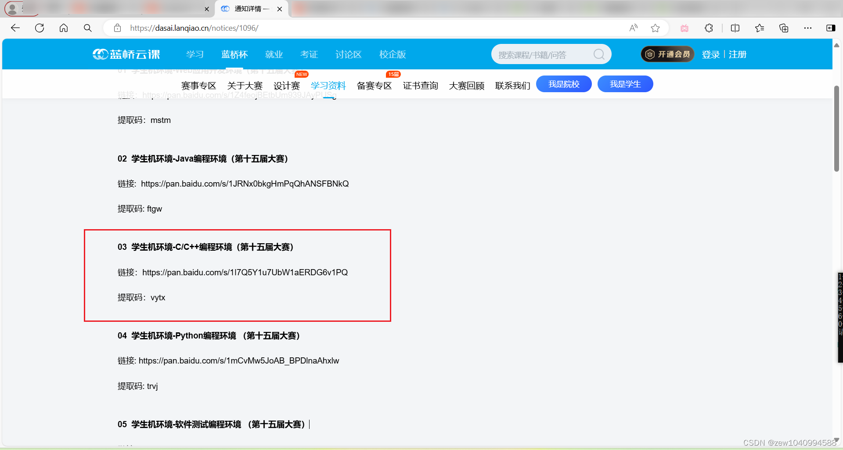This screenshot has width=843, height=450.
Task: Go to 关于大赛 section
Action: click(x=245, y=86)
